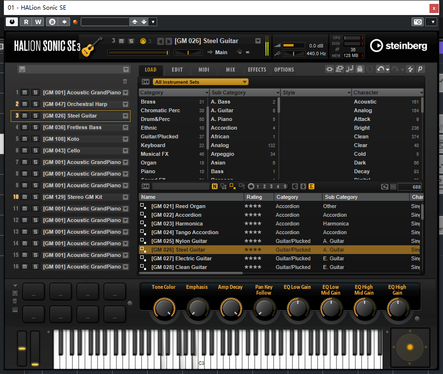Sort results by the Name column

point(191,197)
